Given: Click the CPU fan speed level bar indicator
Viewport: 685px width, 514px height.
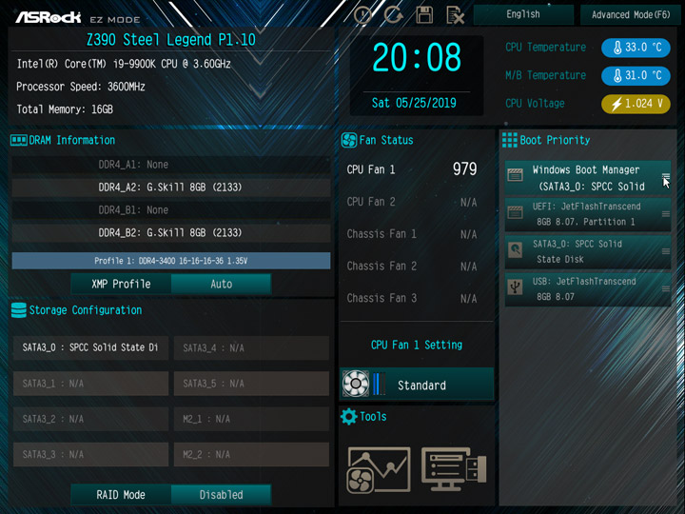Looking at the screenshot, I should coord(380,384).
